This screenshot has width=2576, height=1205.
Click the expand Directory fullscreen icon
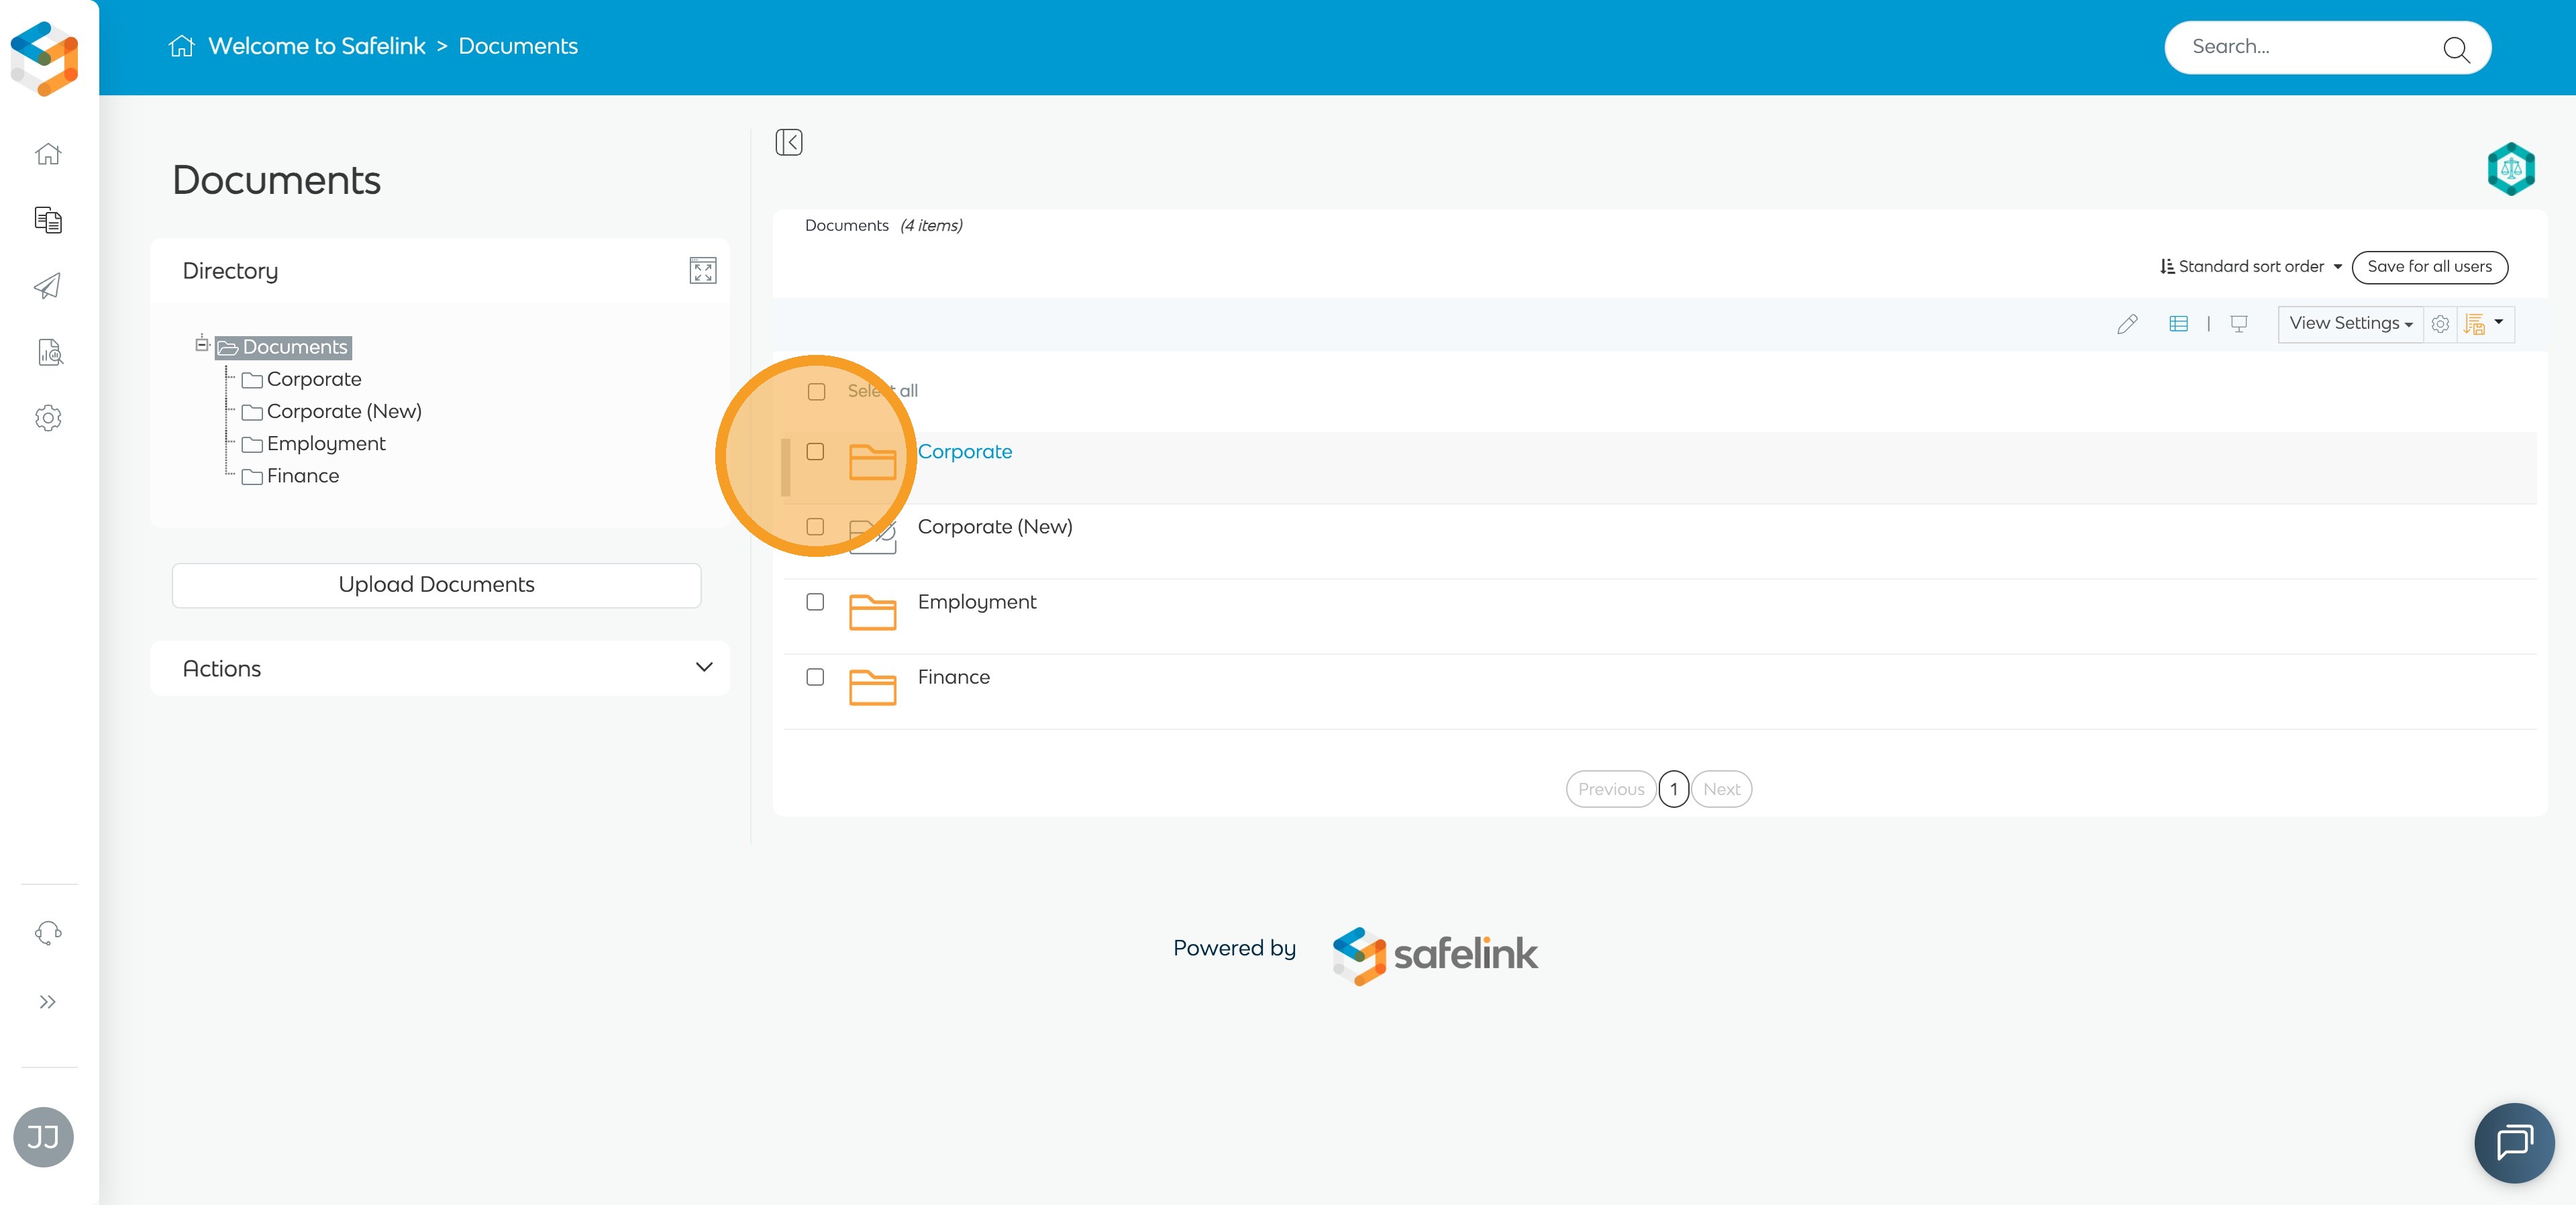pos(702,271)
